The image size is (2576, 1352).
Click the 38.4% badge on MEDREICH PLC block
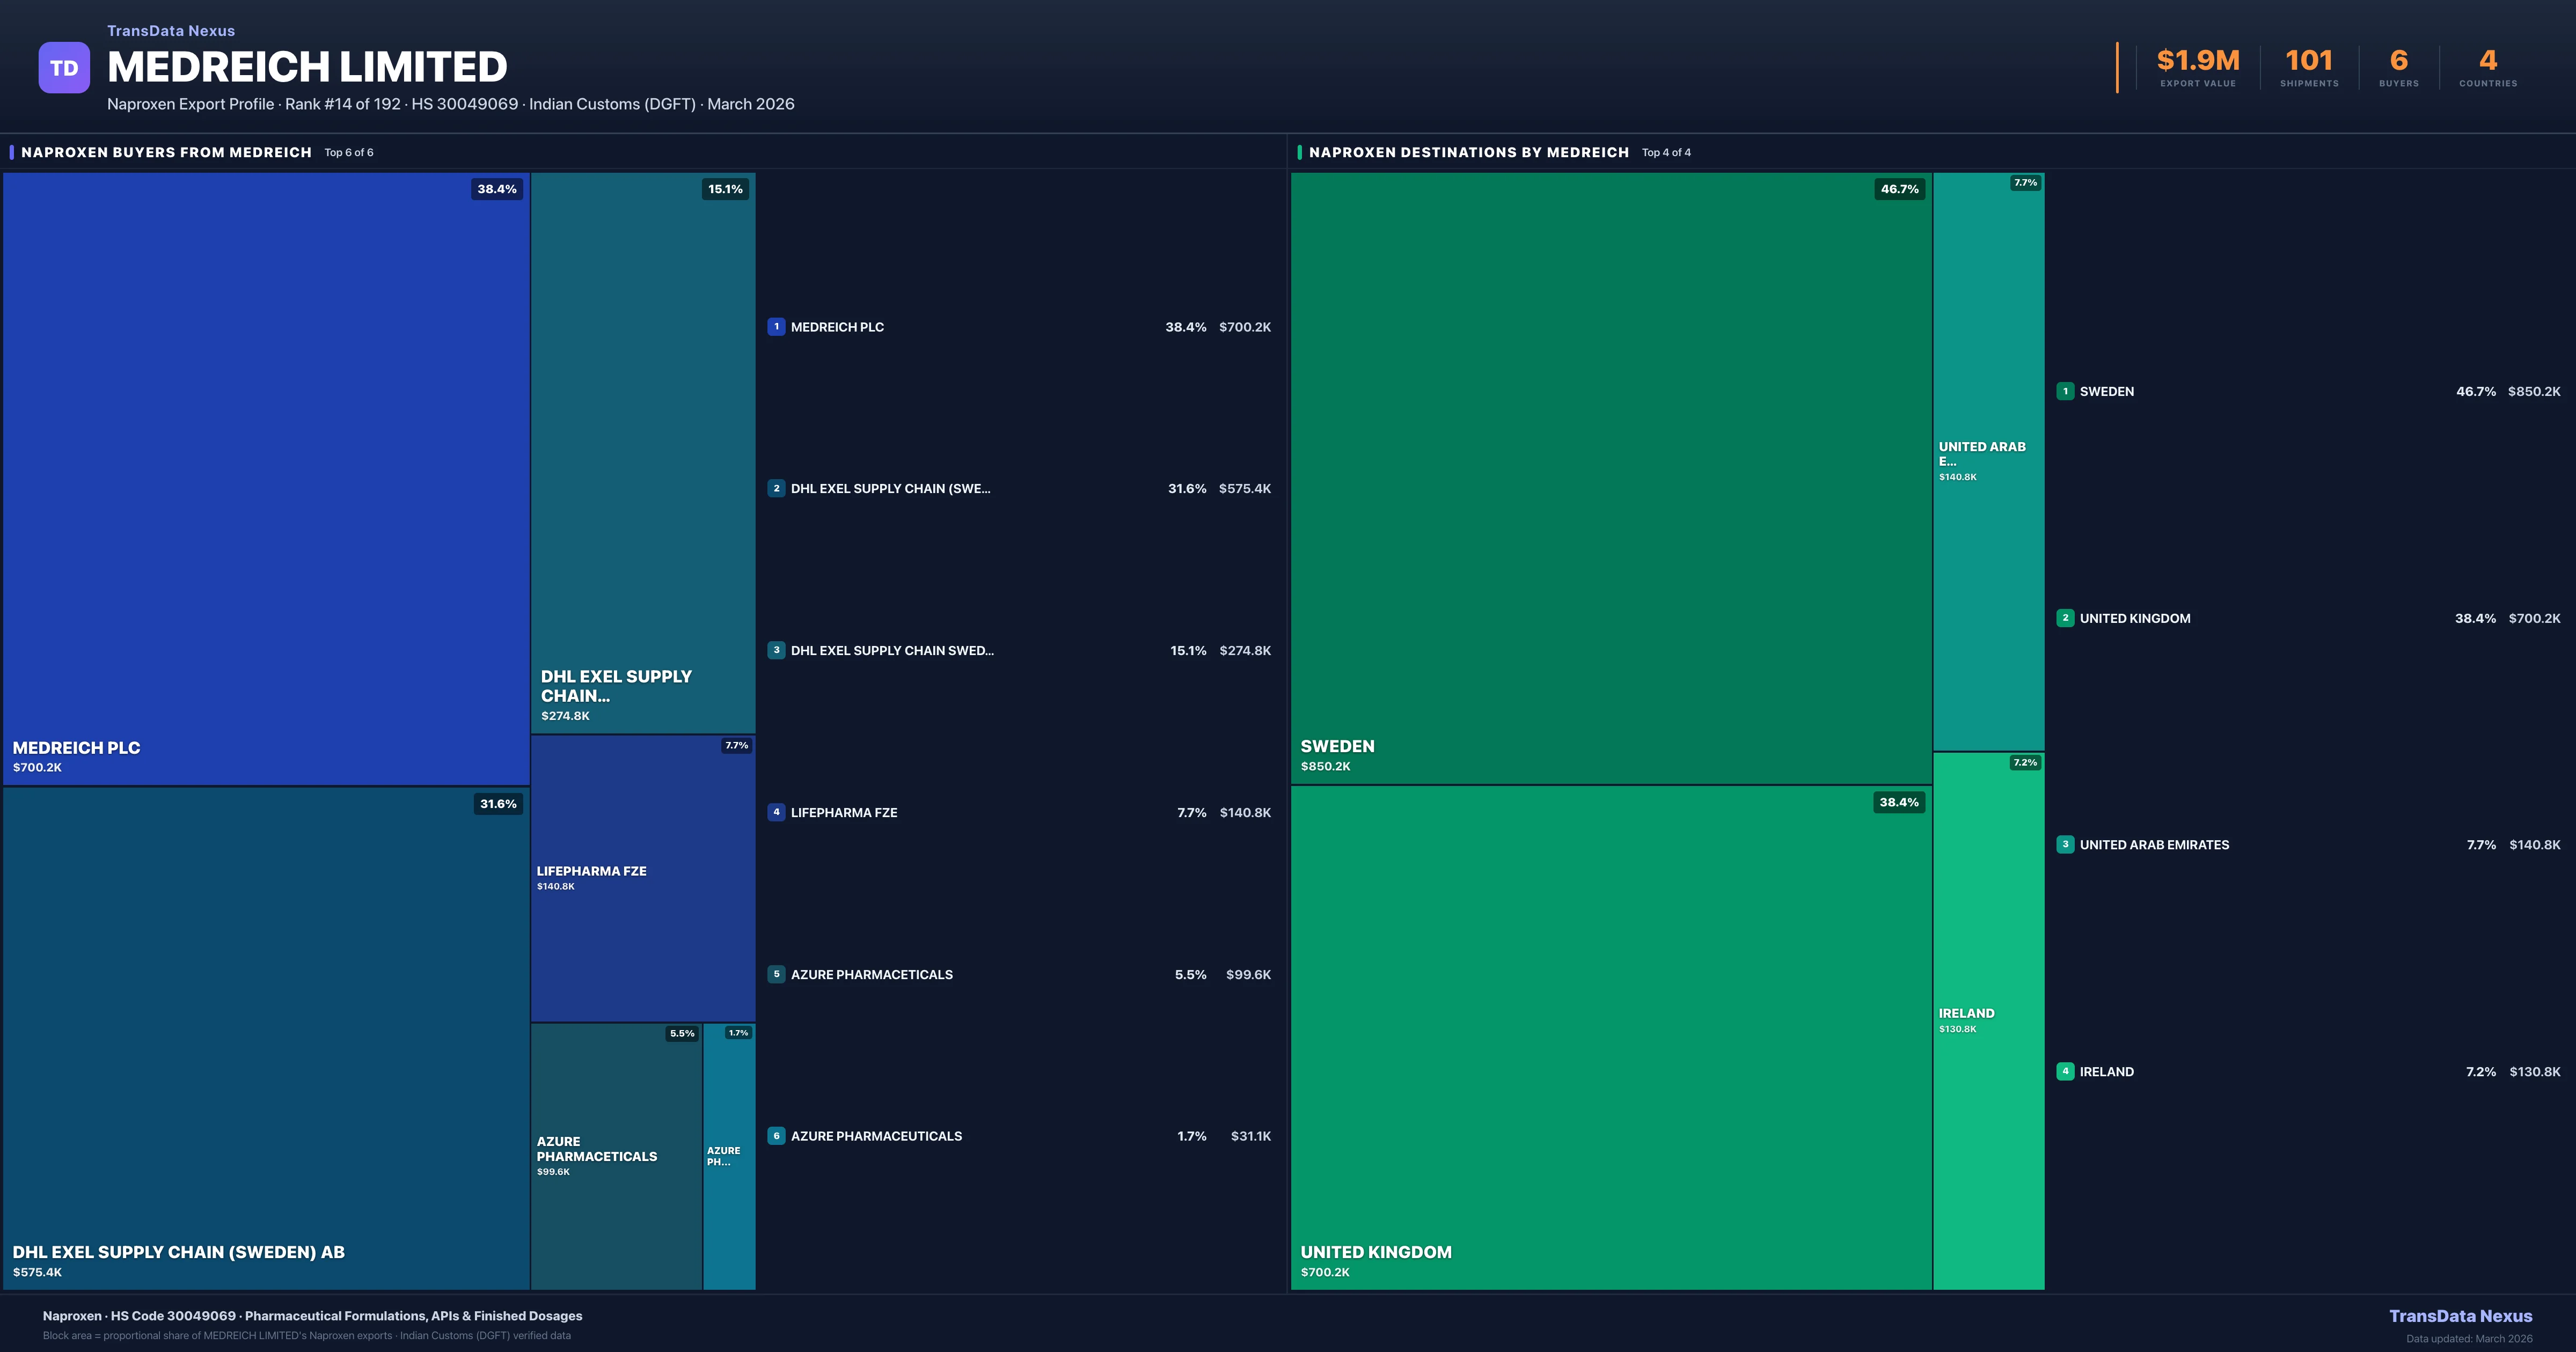pos(497,189)
